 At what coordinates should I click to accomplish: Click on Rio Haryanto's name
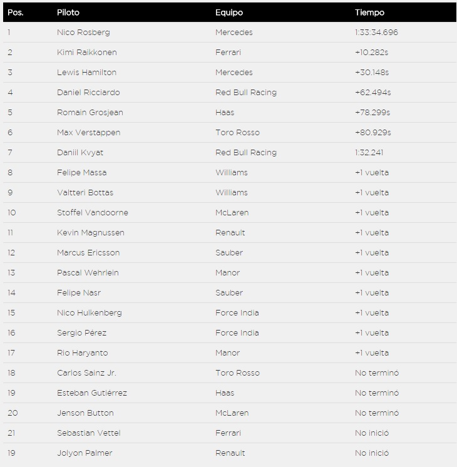(81, 353)
